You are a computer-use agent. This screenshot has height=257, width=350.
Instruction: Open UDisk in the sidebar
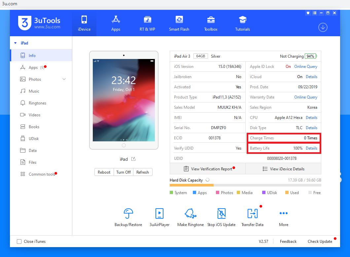tap(41, 138)
